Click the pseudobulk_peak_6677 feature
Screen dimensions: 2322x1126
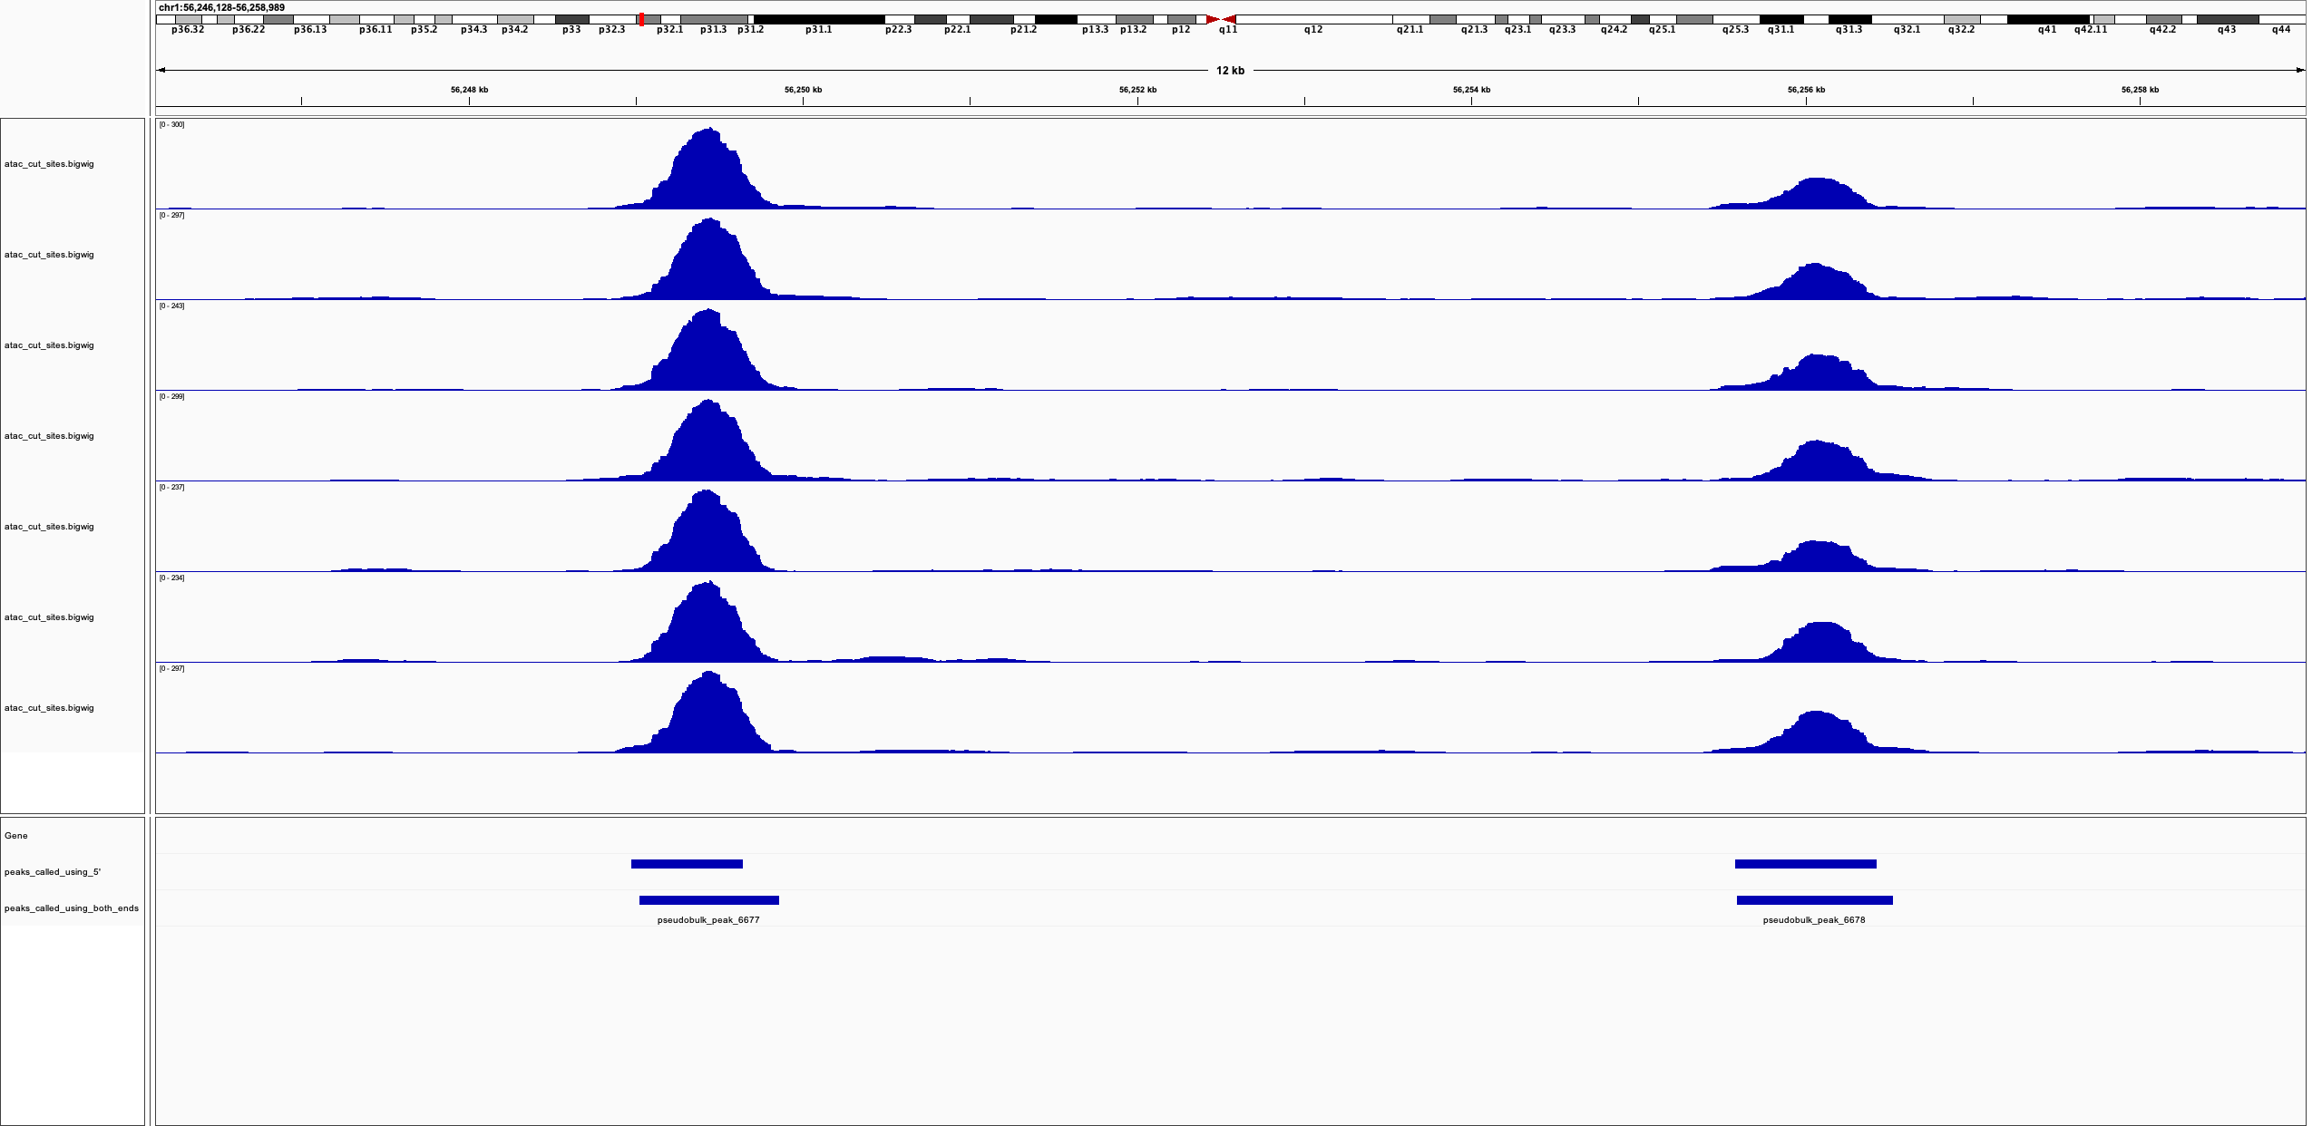pos(709,900)
